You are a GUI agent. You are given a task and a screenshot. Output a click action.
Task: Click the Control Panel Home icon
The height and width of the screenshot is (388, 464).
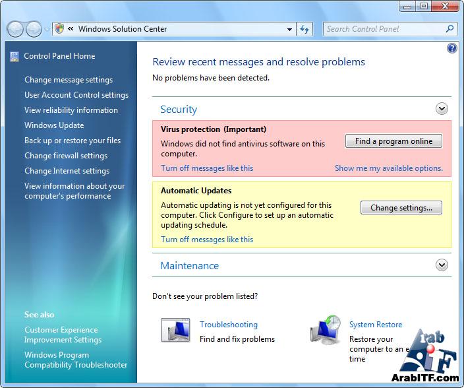click(x=14, y=56)
